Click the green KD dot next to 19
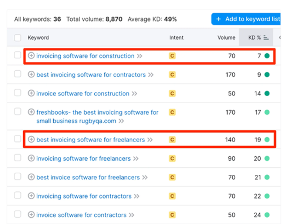Viewport: 296px width, 224px height. (x=267, y=140)
